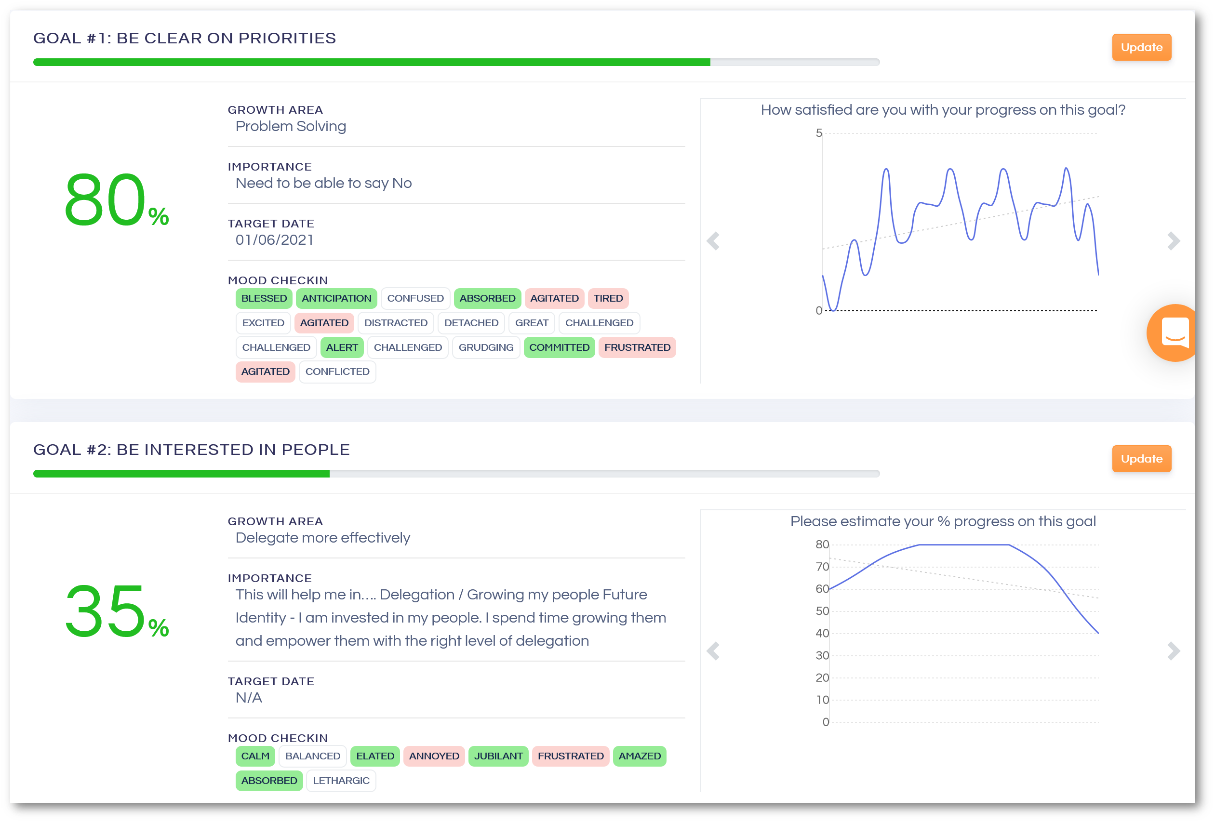The height and width of the screenshot is (823, 1215).
Task: Click the 80% completion figure
Action: tap(116, 200)
